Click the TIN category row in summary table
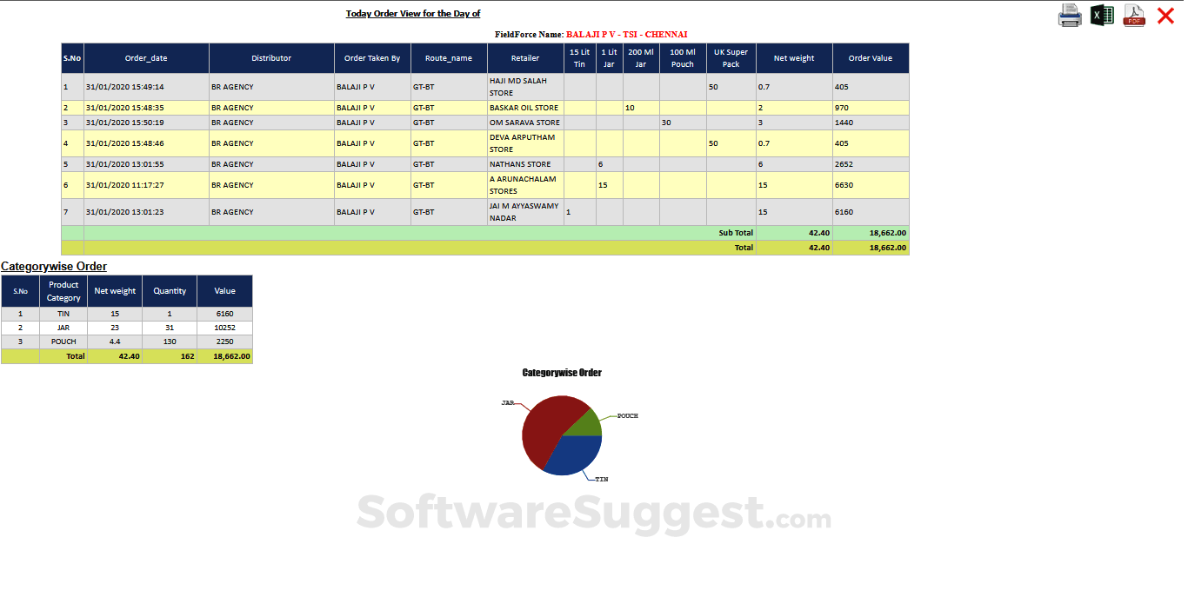This screenshot has height=597, width=1188. 63,314
